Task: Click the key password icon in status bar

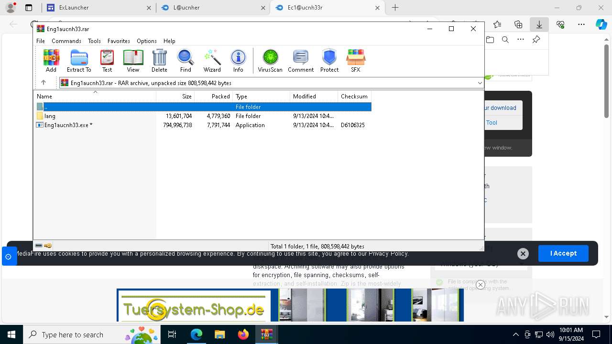Action: pos(48,246)
